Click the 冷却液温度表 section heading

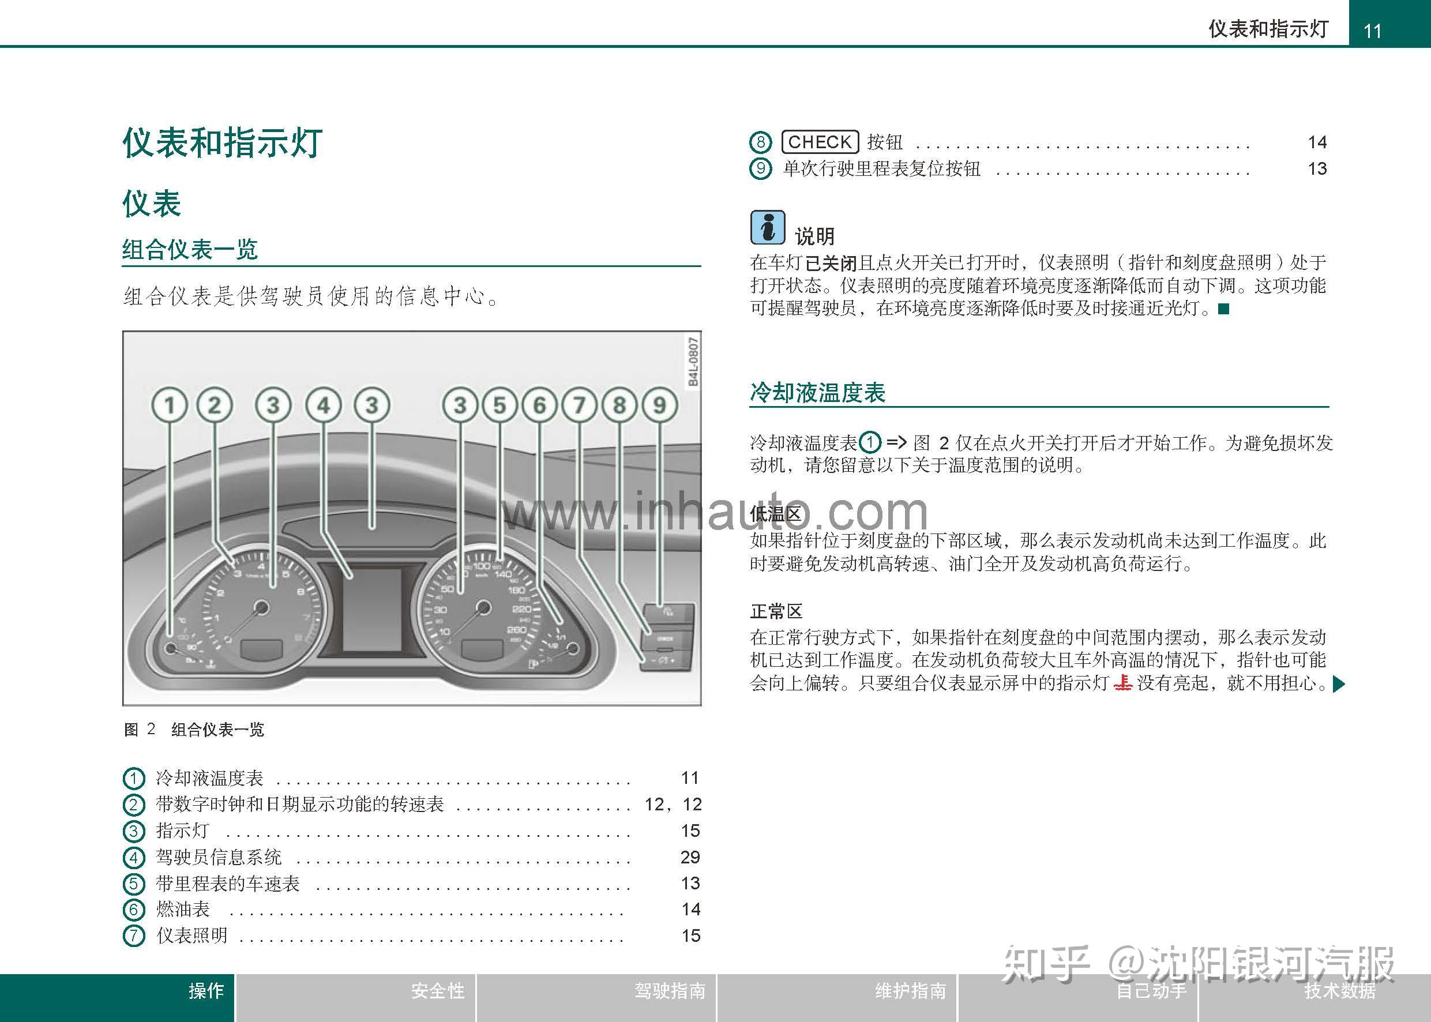point(817,393)
